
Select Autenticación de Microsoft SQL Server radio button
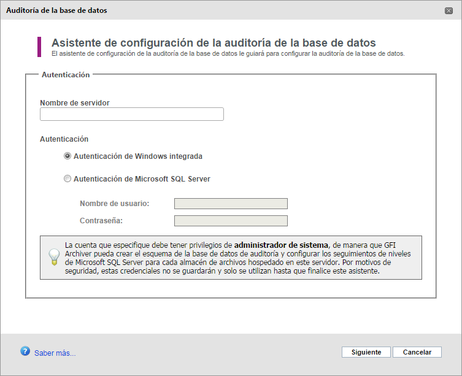tap(67, 179)
